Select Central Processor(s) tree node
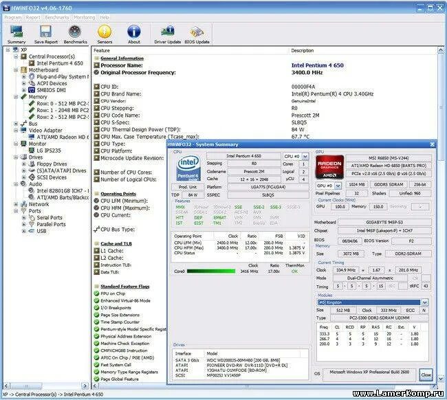This screenshot has height=400, width=447. [52, 56]
